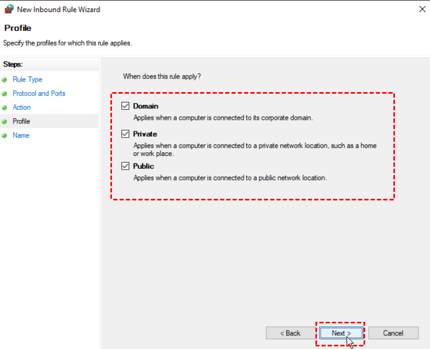Click the Private description about home or work

pyautogui.click(x=255, y=150)
